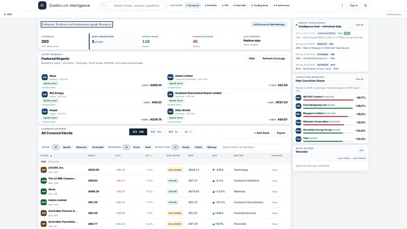
Task: Edit the Quick Access watchlist
Action: pos(361,150)
